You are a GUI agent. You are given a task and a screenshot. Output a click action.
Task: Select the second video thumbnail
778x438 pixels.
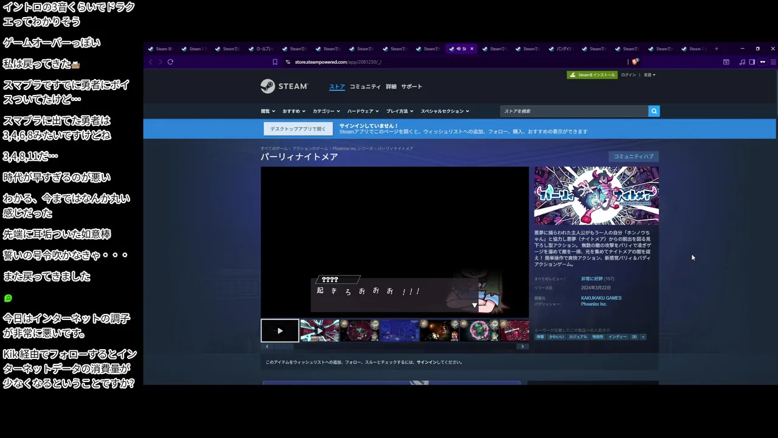click(320, 330)
